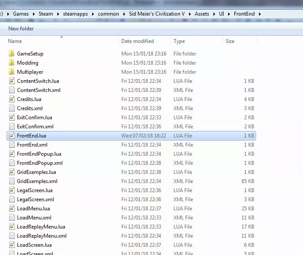
Task: Click the FrontEndPopup.xml file icon
Action: 12,163
